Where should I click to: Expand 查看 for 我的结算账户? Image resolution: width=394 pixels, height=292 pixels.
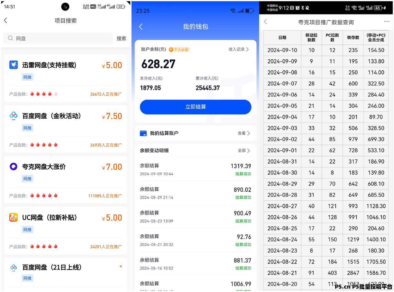tap(244, 133)
